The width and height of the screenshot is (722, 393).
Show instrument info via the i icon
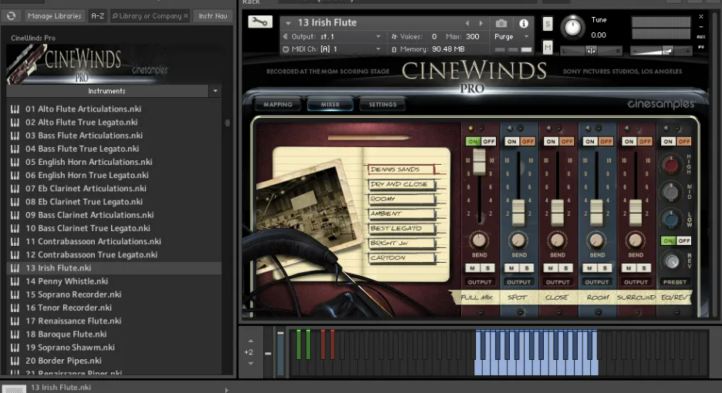tap(524, 23)
